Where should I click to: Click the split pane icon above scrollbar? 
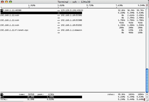[147, 6]
